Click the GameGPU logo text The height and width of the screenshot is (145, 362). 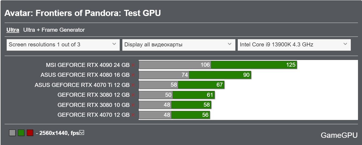(x=339, y=135)
